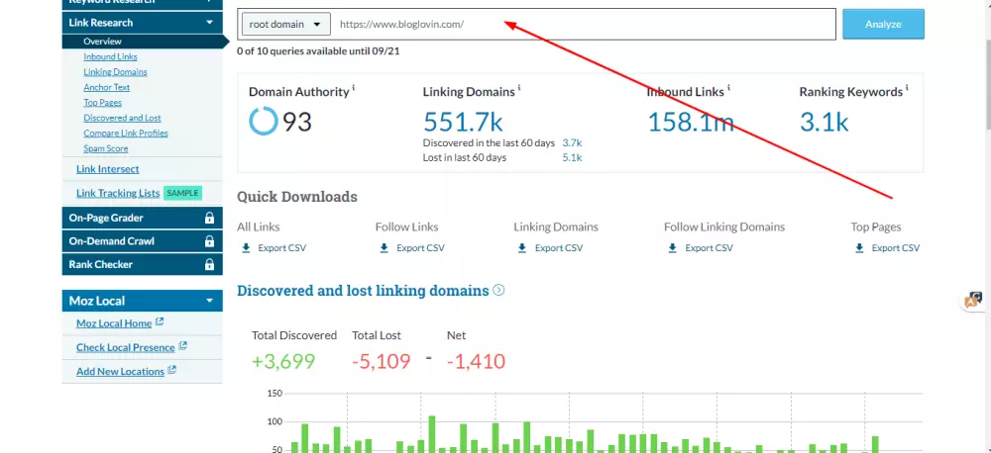Click the Linking Domains info icon

519,88
